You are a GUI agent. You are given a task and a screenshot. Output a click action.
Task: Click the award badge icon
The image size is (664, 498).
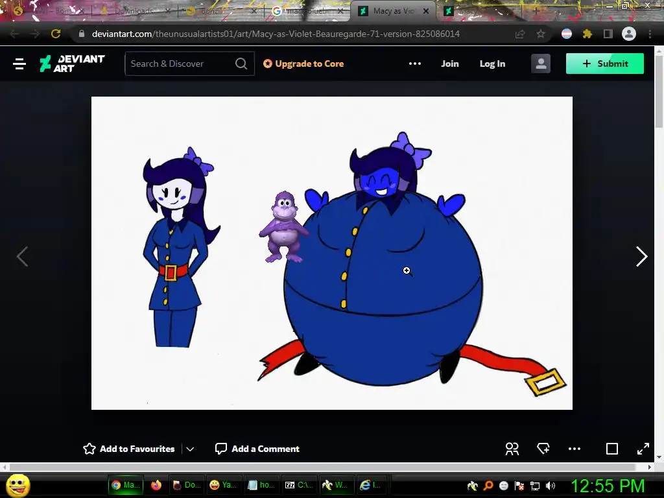click(543, 449)
